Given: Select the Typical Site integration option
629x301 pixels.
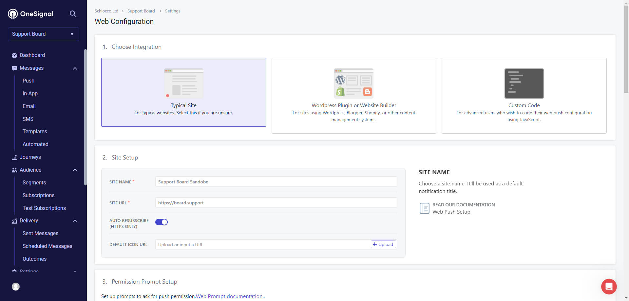Looking at the screenshot, I should [x=183, y=92].
